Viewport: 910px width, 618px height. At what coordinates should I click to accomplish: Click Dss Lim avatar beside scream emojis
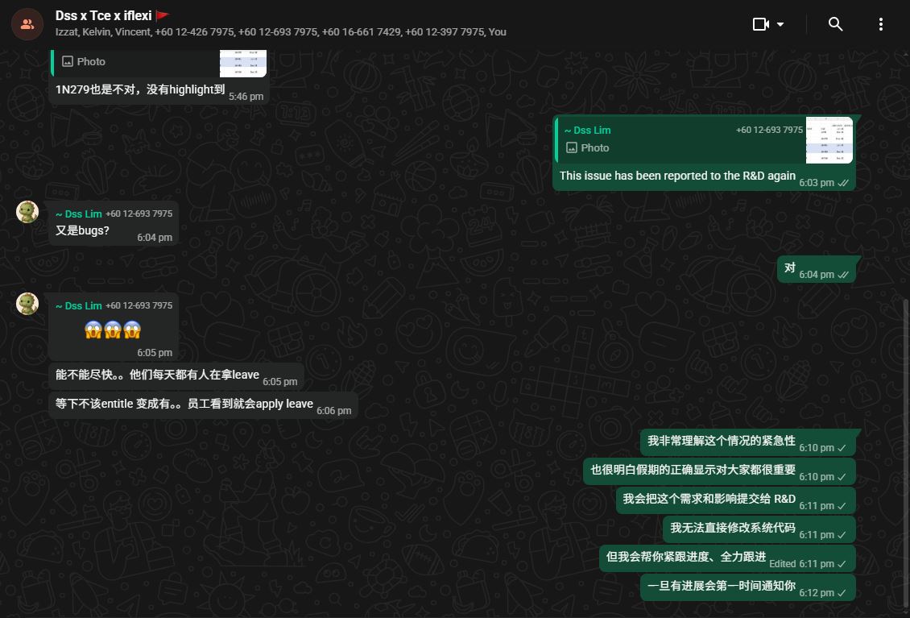pyautogui.click(x=27, y=304)
